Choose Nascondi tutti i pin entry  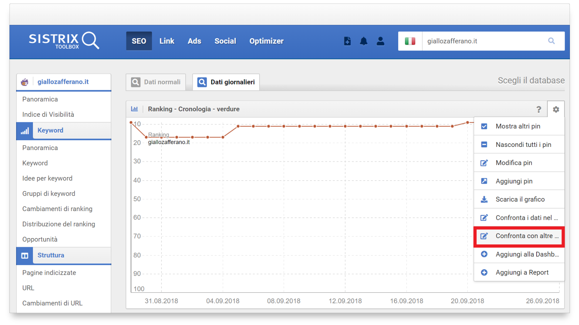519,144
